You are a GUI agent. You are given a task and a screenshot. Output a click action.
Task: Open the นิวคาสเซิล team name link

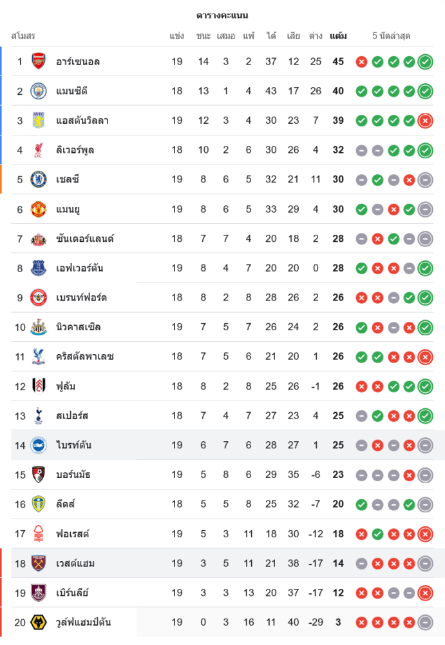click(79, 327)
